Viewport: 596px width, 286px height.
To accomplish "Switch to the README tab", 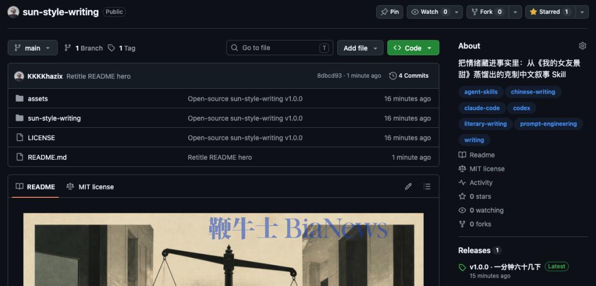I will pos(35,187).
